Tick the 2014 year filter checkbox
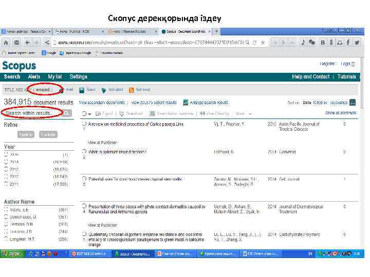The width and height of the screenshot is (370, 277). coord(6,162)
